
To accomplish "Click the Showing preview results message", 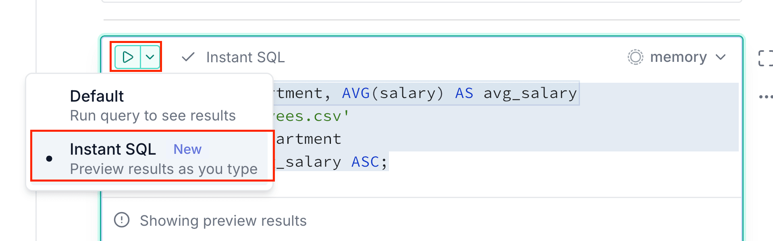I will point(223,221).
